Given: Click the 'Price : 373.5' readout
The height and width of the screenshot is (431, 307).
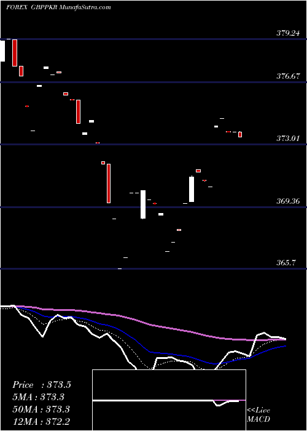Looking at the screenshot, I should point(42,385).
